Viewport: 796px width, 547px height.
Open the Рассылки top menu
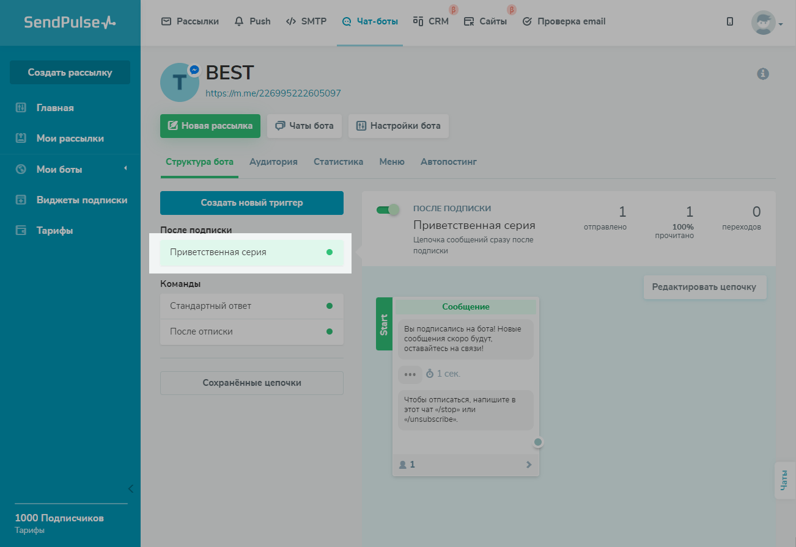coord(190,21)
